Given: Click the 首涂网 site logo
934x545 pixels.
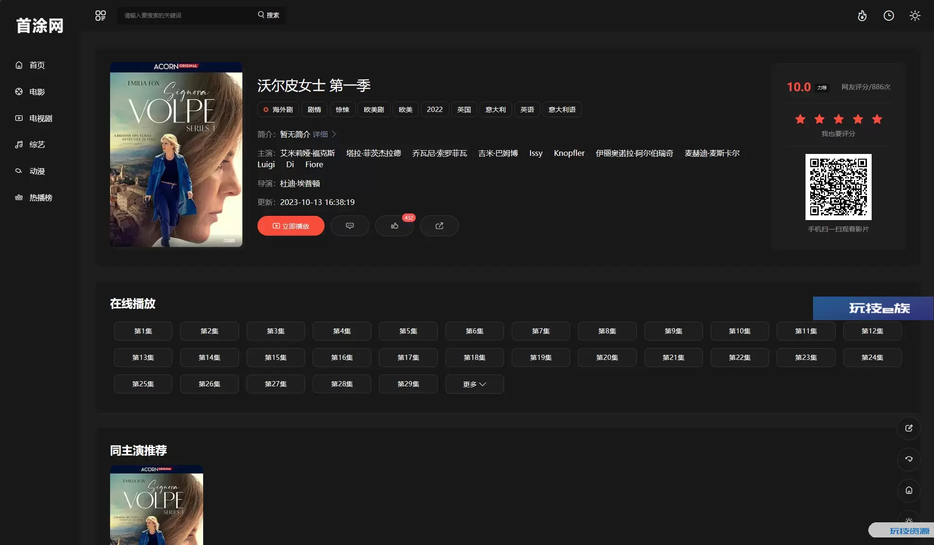Looking at the screenshot, I should [x=40, y=26].
